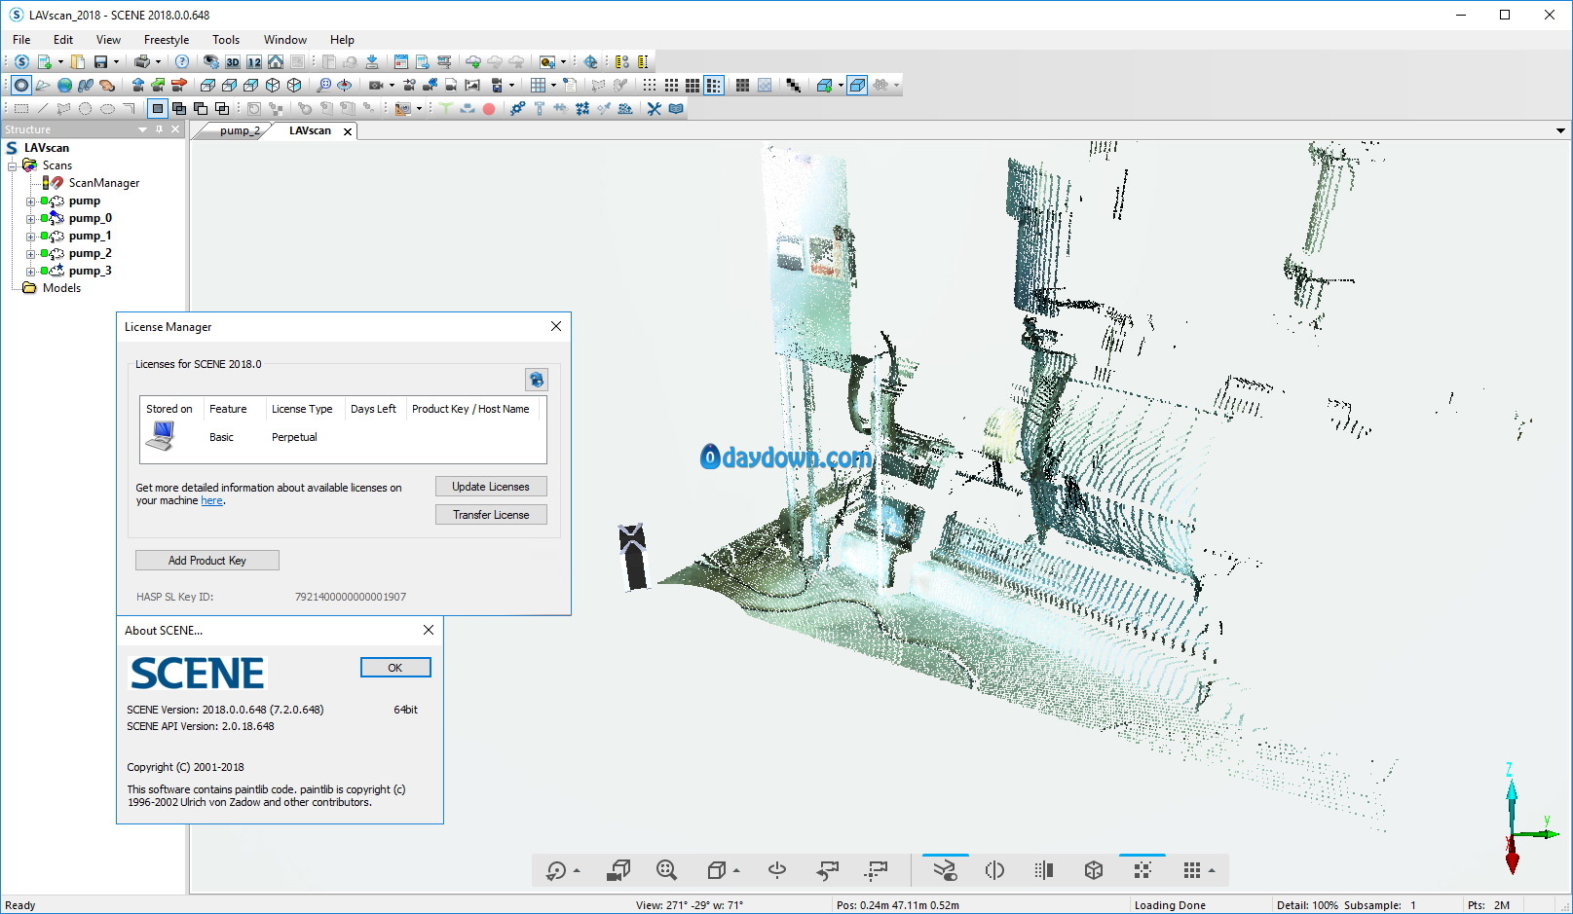Expand the pump_0 scan tree node
This screenshot has width=1573, height=914.
click(30, 219)
